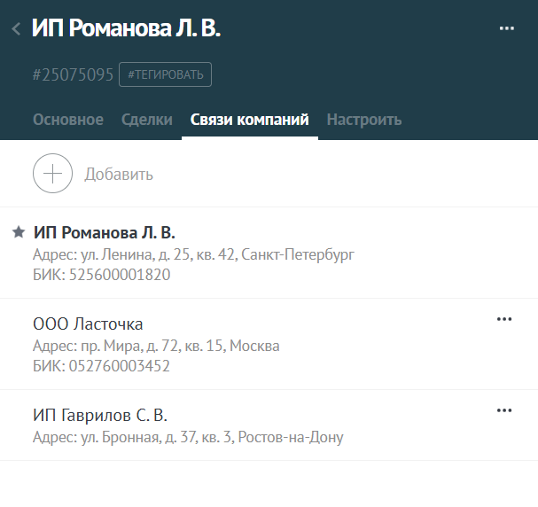Image resolution: width=538 pixels, height=507 pixels.
Task: Switch to the Основное tab
Action: 68,120
